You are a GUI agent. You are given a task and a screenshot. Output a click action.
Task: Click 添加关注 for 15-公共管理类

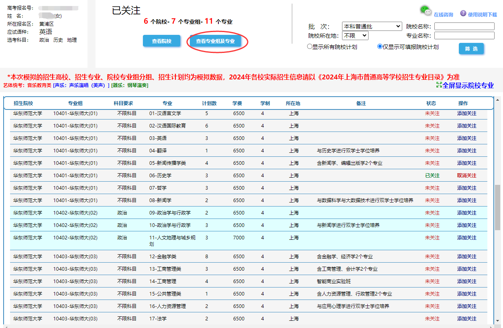[x=467, y=294]
